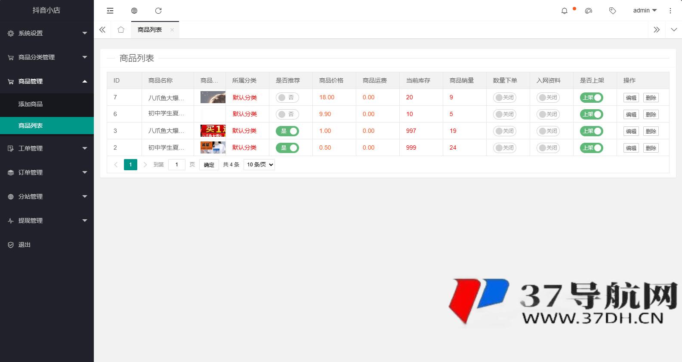Click 删除 for product ID 2
This screenshot has height=362, width=682.
click(x=651, y=148)
